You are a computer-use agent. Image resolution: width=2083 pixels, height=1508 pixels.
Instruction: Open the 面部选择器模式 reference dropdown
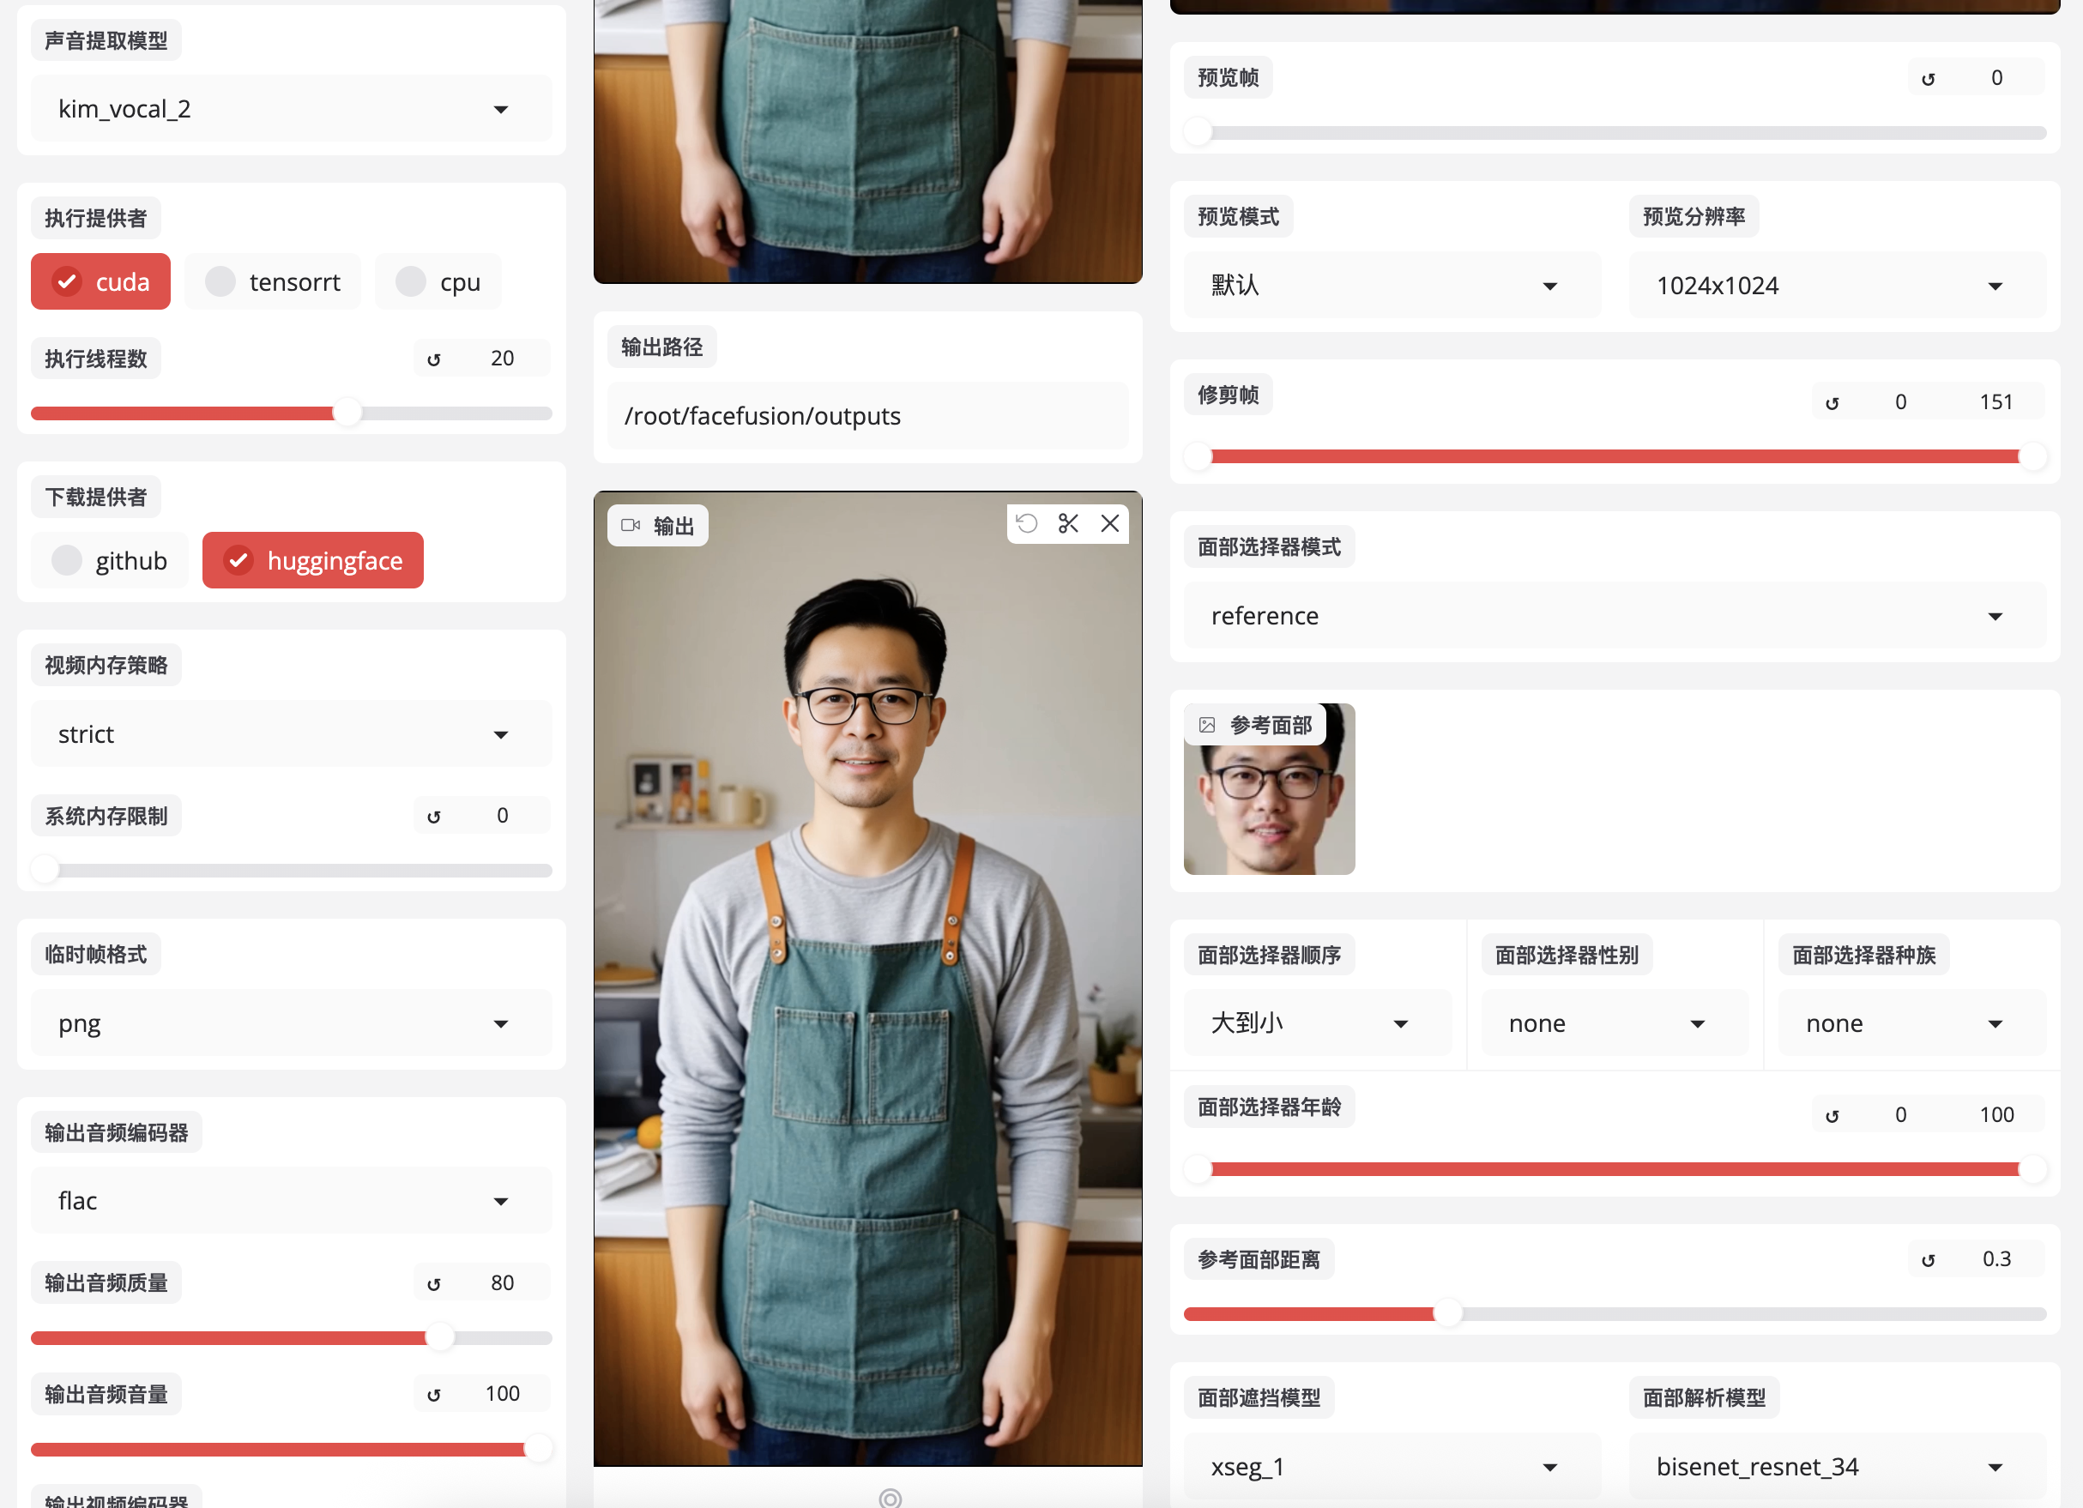(x=1615, y=615)
